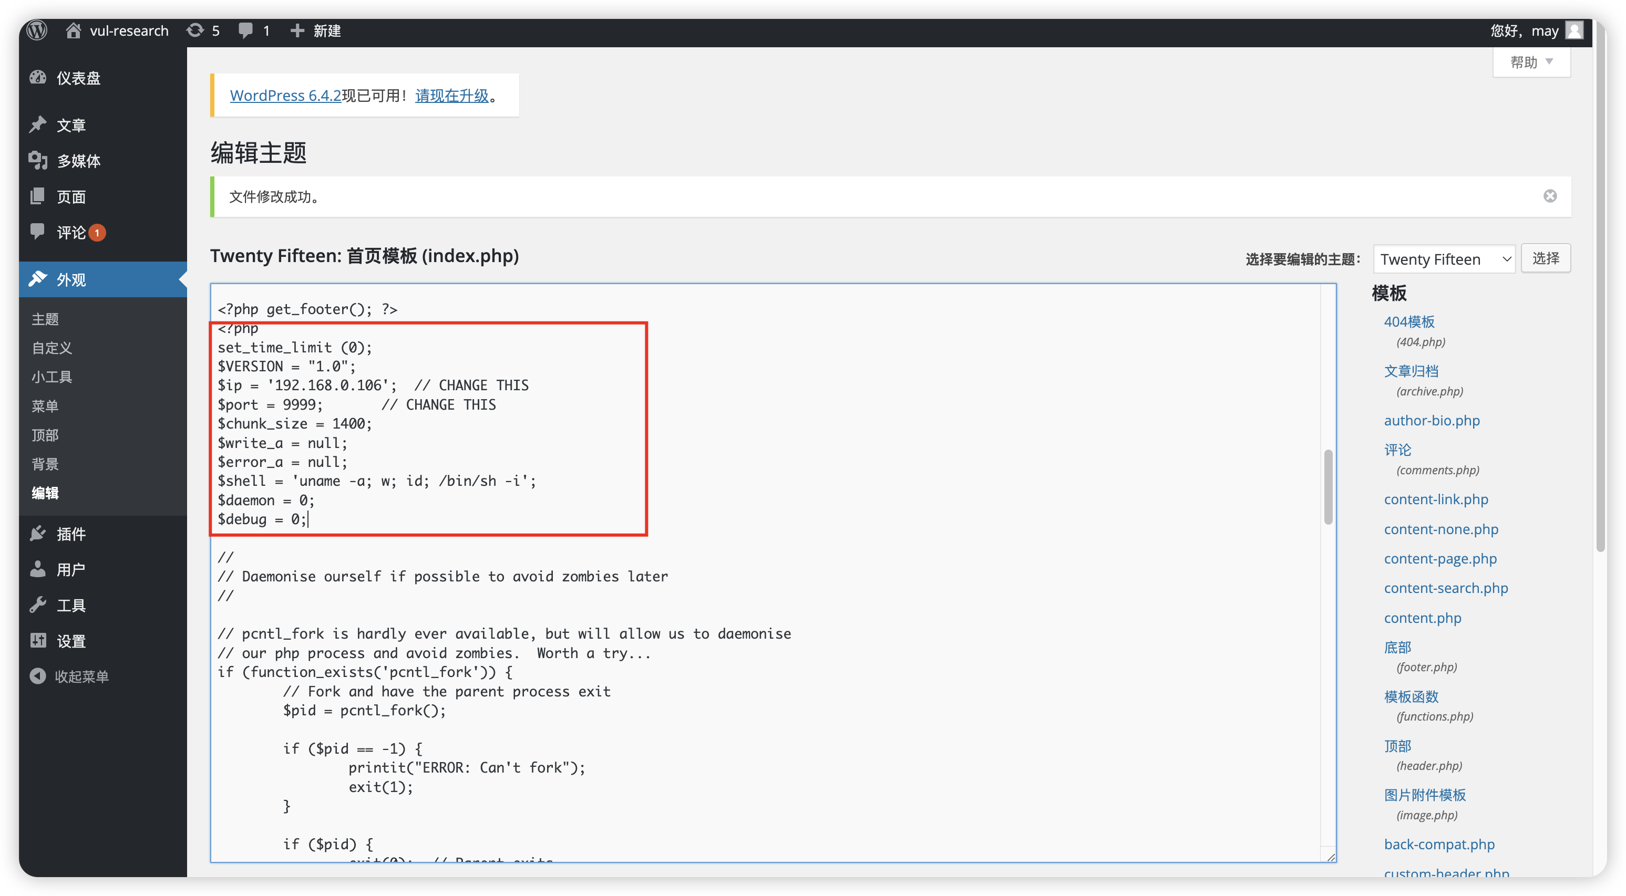Visit the vul-research site home icon
Image resolution: width=1626 pixels, height=896 pixels.
(73, 30)
